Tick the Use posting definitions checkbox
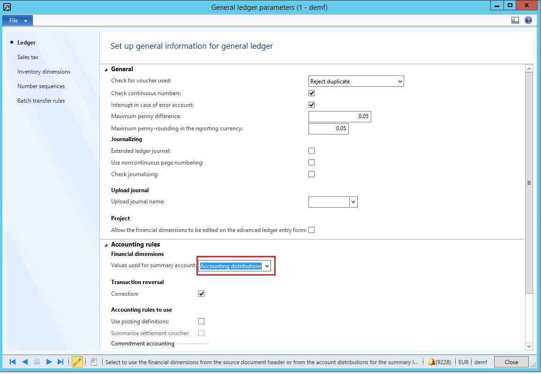The height and width of the screenshot is (374, 541). 202,322
